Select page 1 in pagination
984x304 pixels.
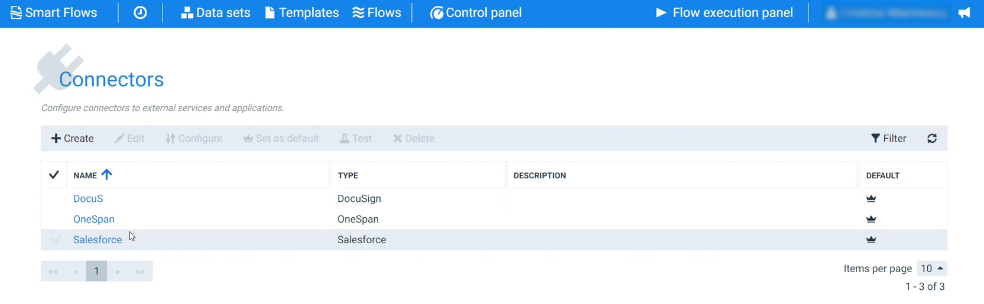click(x=96, y=271)
